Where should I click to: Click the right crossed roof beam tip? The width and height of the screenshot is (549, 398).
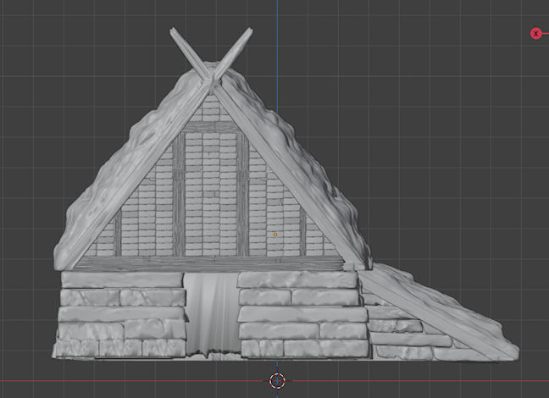[x=247, y=33]
